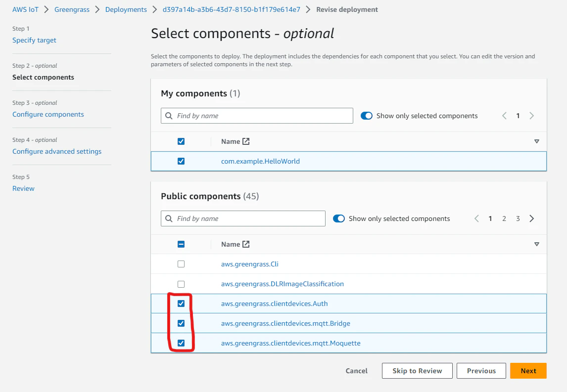
Task: Uncheck clientdevices.mqtt.Bridge checkbox
Action: pyautogui.click(x=181, y=323)
